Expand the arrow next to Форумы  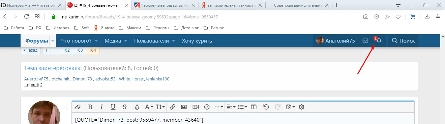point(53,41)
